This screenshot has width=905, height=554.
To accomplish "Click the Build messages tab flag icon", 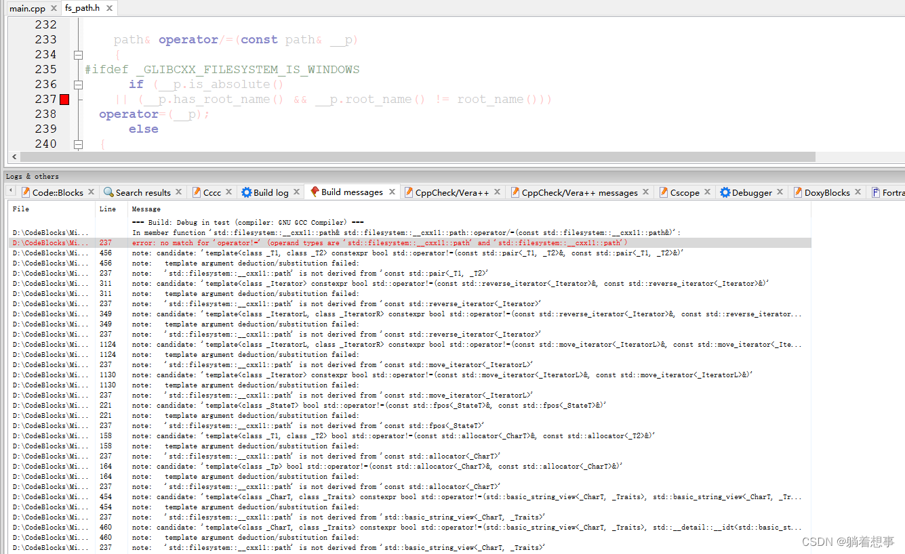I will click(x=315, y=192).
